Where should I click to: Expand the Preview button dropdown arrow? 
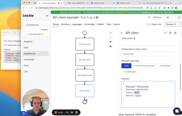tap(180, 24)
